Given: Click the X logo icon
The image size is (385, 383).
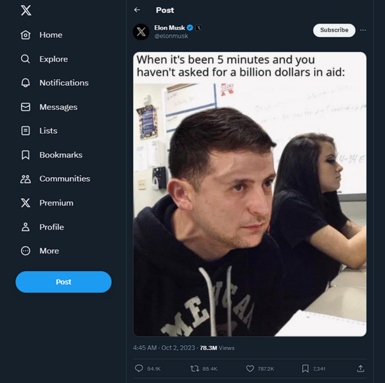Looking at the screenshot, I should 26,10.
